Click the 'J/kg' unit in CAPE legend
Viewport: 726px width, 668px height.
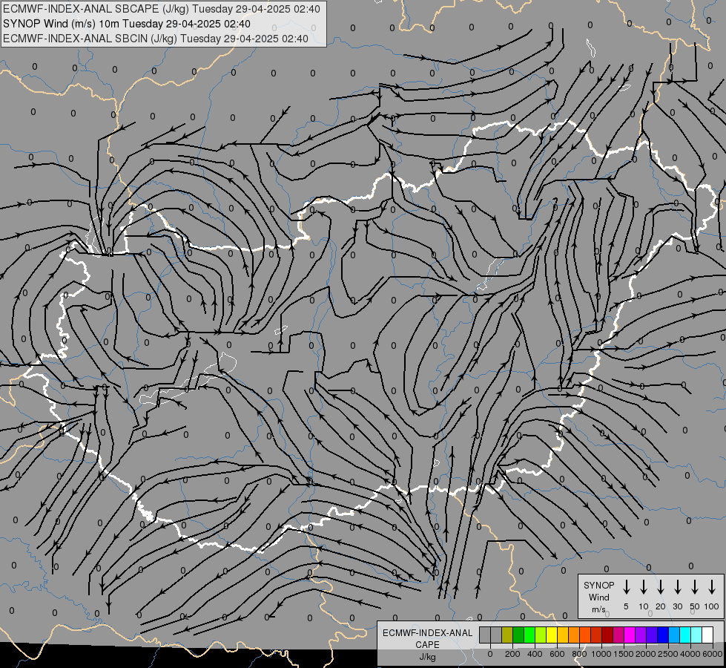pos(427,657)
